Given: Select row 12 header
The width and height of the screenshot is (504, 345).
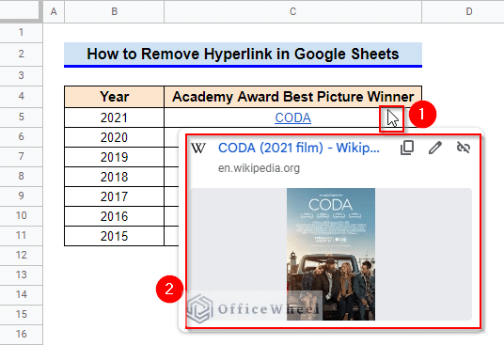Looking at the screenshot, I should point(21,256).
